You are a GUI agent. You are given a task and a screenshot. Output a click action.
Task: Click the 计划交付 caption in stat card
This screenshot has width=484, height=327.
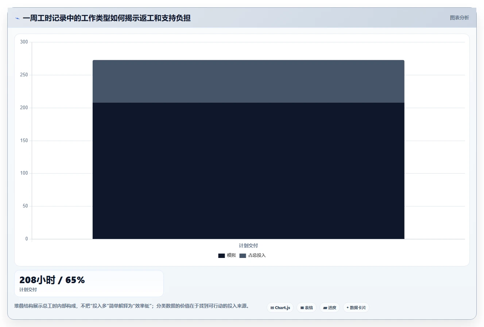coord(28,290)
